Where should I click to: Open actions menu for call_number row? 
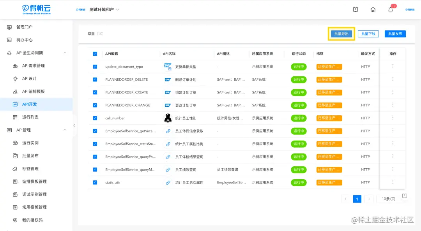click(x=393, y=118)
